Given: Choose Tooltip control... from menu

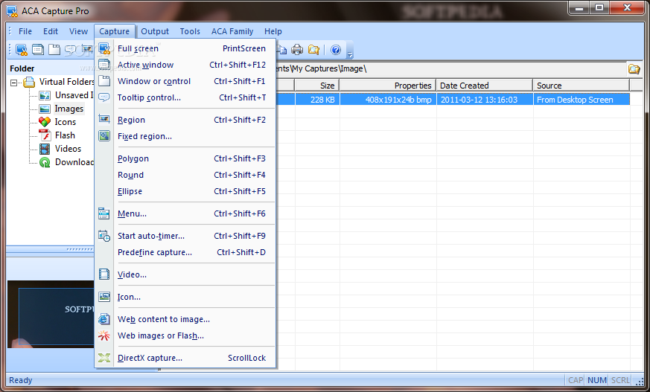Looking at the screenshot, I should coord(185,97).
